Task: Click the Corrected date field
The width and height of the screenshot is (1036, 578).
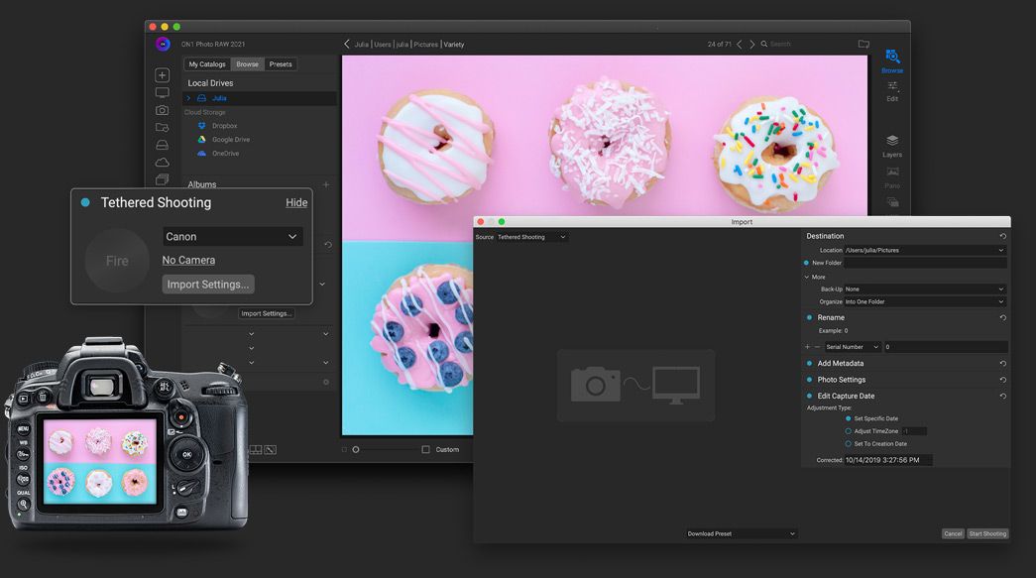Action: point(888,460)
